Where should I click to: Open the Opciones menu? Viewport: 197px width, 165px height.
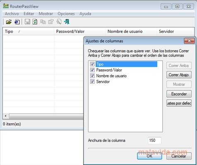click(x=66, y=14)
